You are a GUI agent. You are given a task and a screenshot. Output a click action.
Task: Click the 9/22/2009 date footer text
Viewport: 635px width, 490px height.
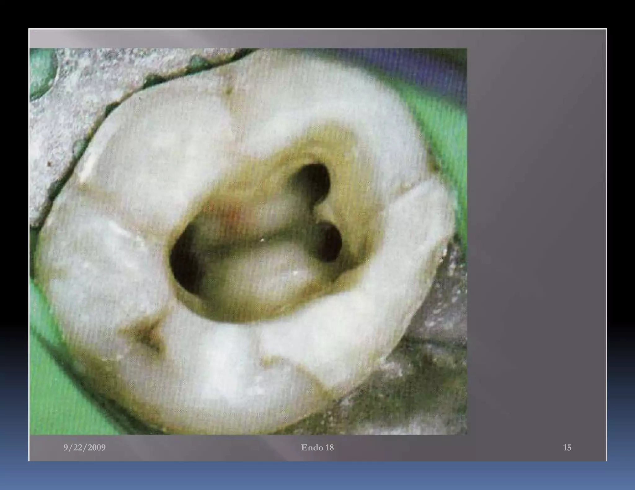tap(84, 448)
